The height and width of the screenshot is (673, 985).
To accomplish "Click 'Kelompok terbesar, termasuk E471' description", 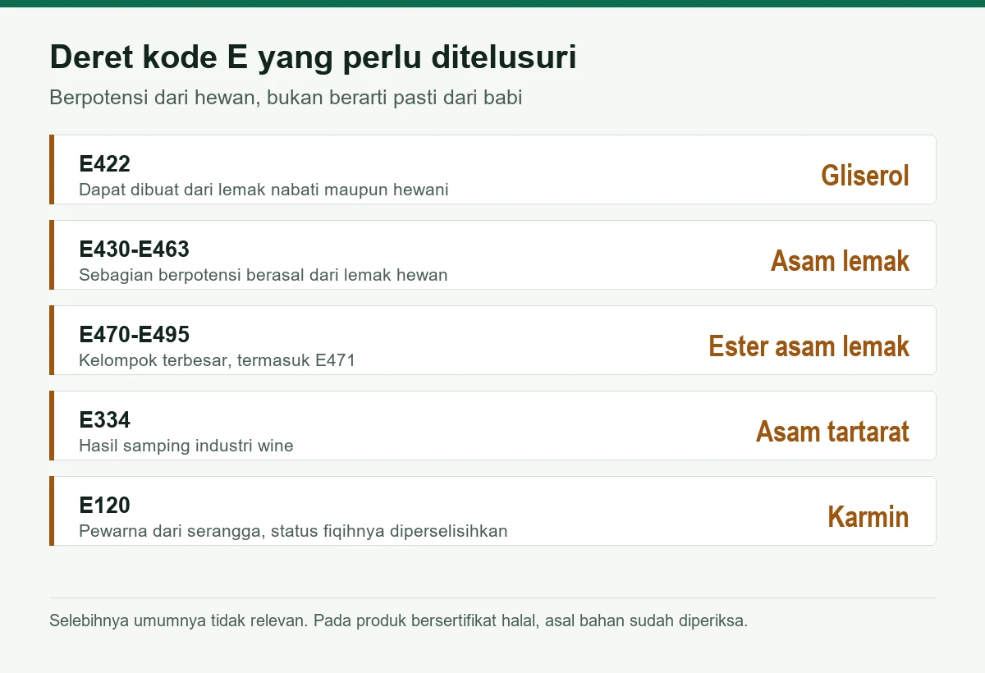I will [217, 360].
